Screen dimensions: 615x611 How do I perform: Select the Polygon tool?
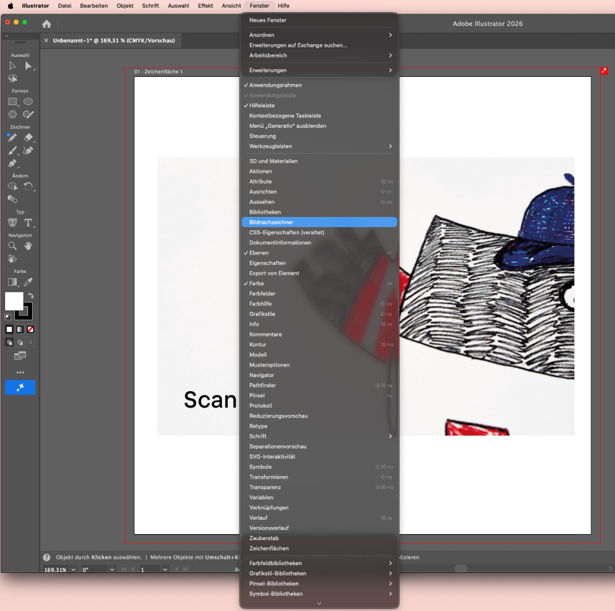13,115
